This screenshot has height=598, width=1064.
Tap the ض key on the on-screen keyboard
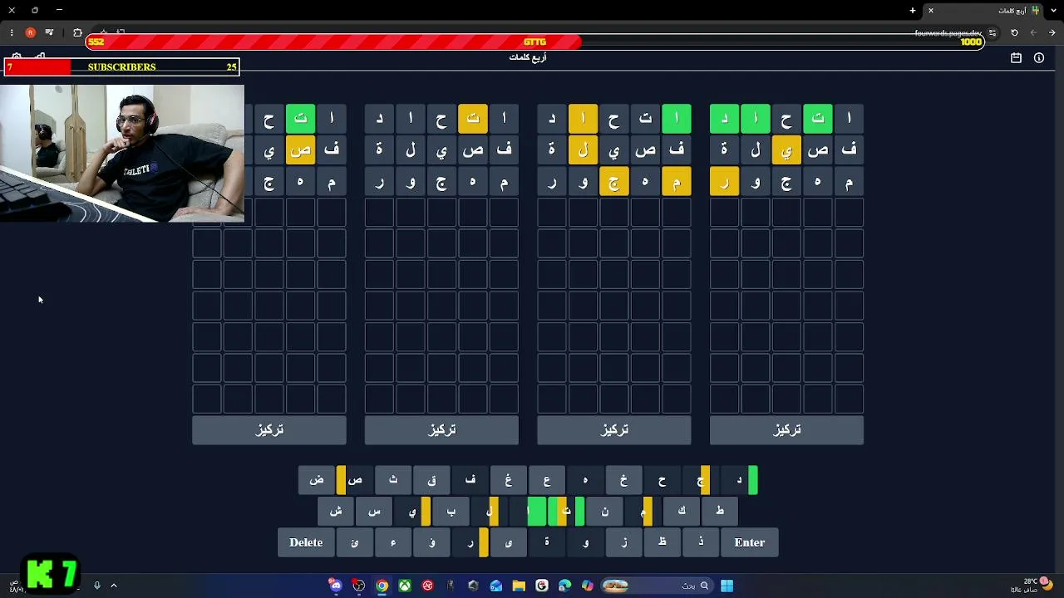(x=317, y=480)
